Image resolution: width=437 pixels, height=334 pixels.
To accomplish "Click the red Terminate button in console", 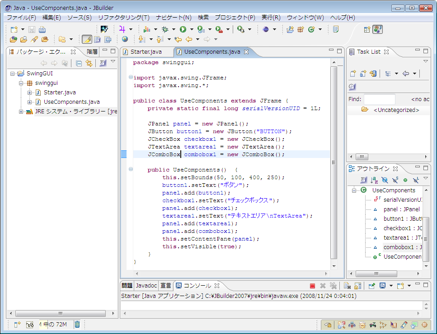I will click(x=312, y=286).
